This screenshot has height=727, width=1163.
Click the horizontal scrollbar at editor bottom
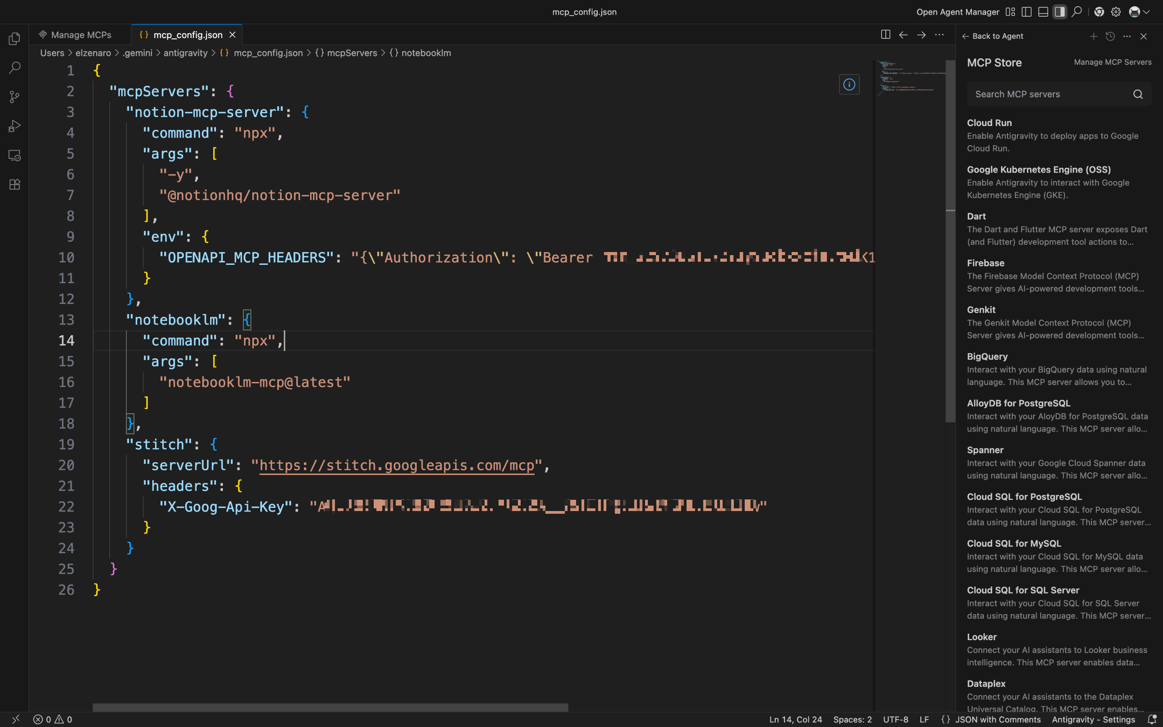point(330,707)
